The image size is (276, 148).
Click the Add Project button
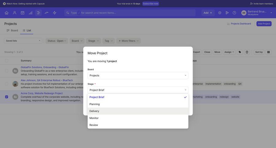pyautogui.click(x=264, y=24)
